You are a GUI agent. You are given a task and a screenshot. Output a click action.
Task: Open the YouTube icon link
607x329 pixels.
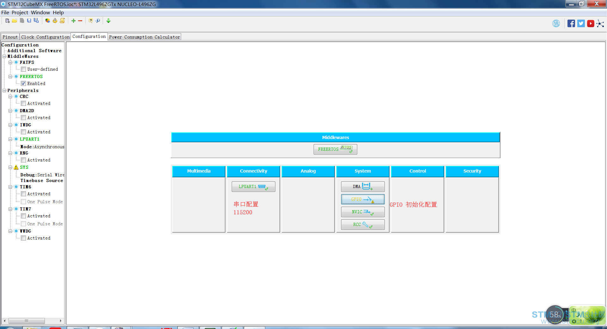point(591,23)
